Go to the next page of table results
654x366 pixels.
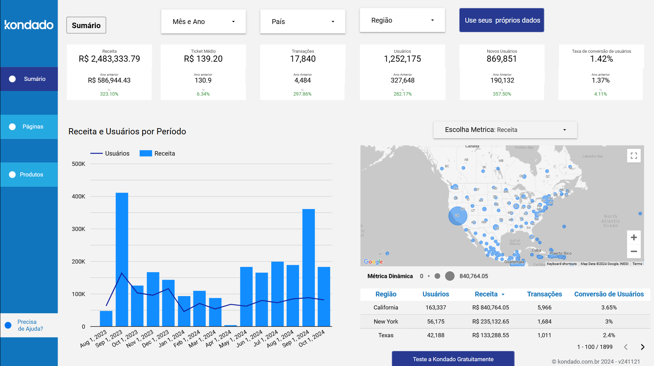point(643,347)
